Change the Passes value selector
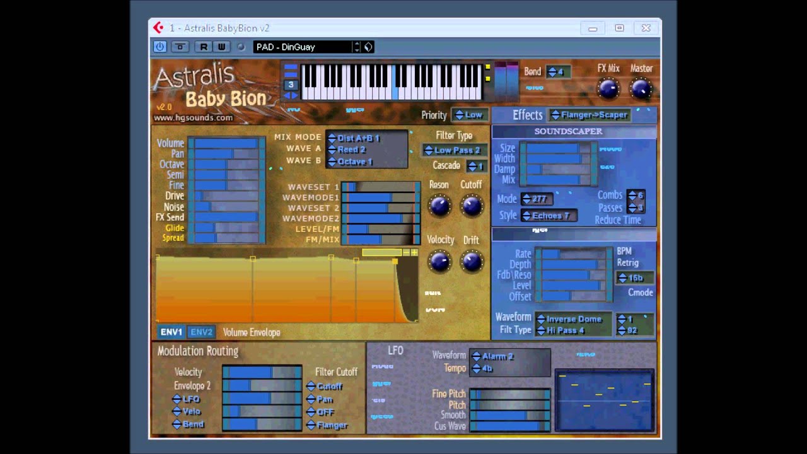This screenshot has width=807, height=454. pos(636,207)
